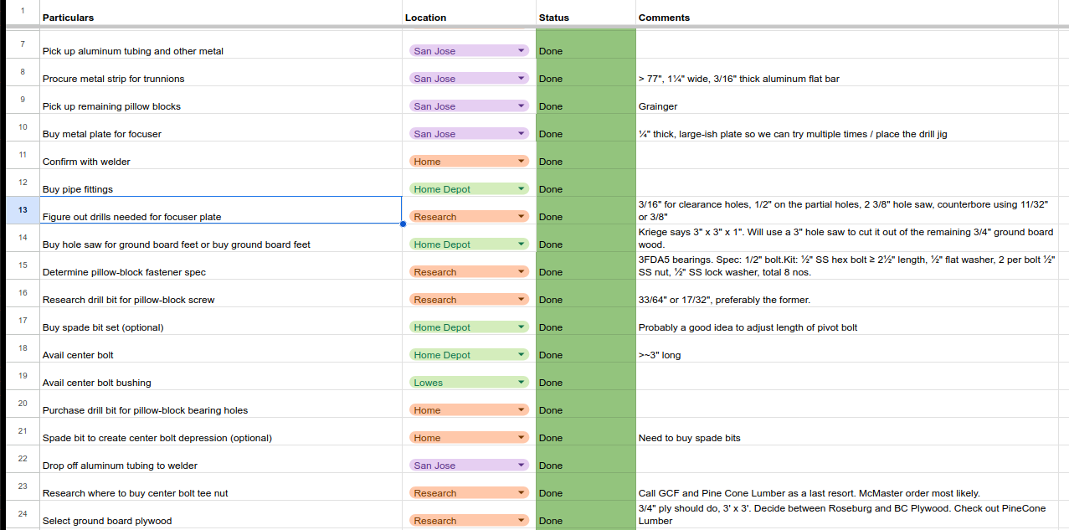Open Research dropdown for focuser plate drills row
This screenshot has width=1069, height=530.
coord(522,217)
